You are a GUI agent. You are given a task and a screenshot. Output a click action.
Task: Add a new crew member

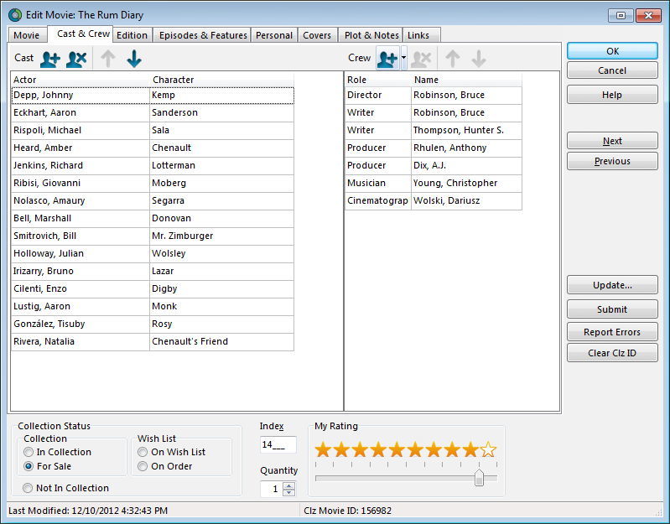click(x=388, y=59)
